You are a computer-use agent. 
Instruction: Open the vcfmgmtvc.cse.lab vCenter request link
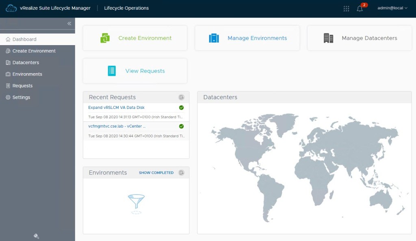click(x=117, y=126)
